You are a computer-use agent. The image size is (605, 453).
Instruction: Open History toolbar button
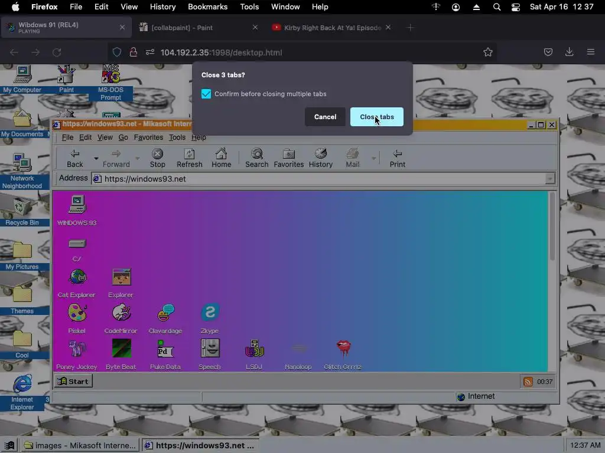(x=321, y=159)
